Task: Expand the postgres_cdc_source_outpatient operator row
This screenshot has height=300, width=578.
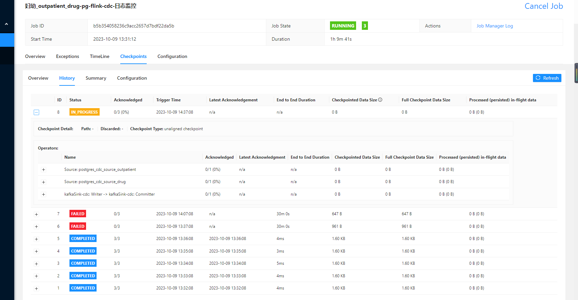Action: tap(43, 170)
